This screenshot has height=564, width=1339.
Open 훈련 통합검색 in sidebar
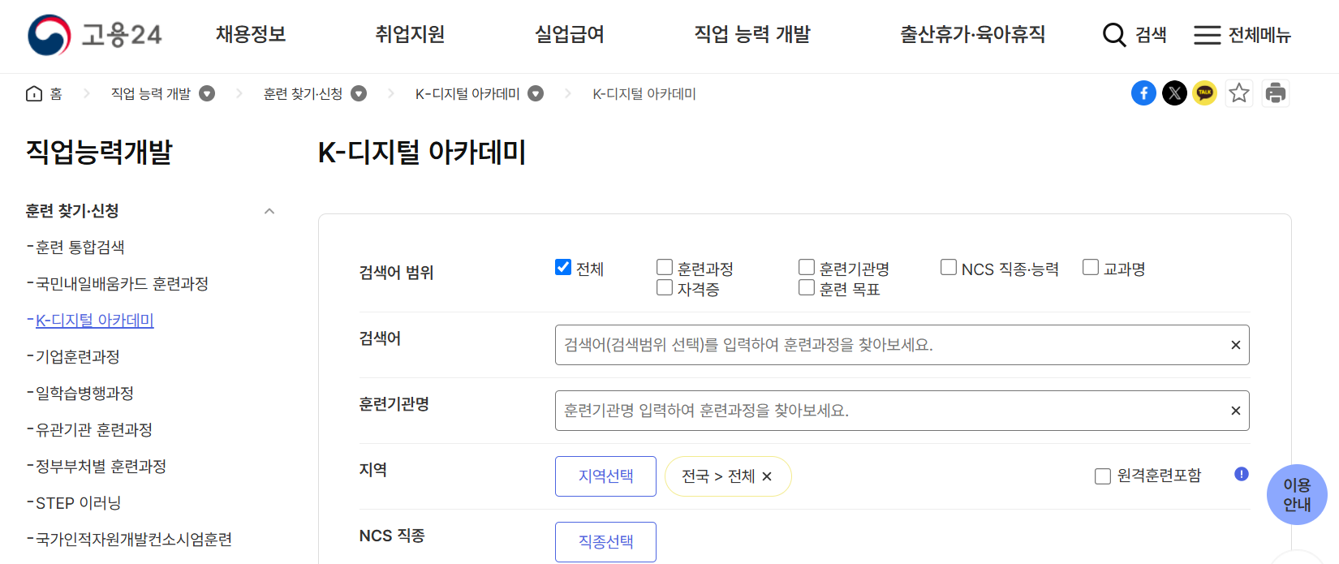(80, 248)
